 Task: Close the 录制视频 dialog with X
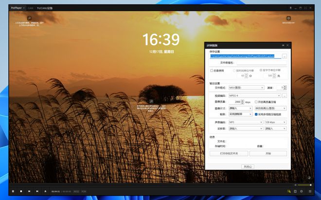pos(287,45)
